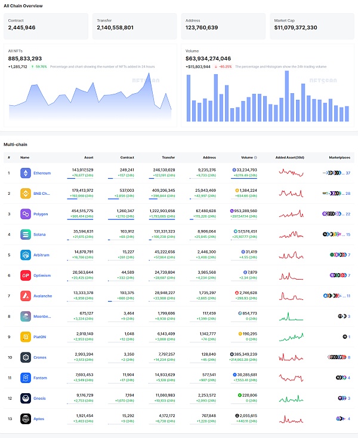Click the Gnosis chain logo icon
The image size is (358, 438).
[x=26, y=399]
